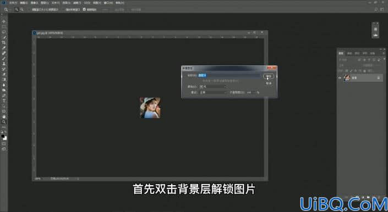The height and width of the screenshot is (212, 388).
Task: Select the Rectangular Marquee tool
Action: pyautogui.click(x=4, y=27)
